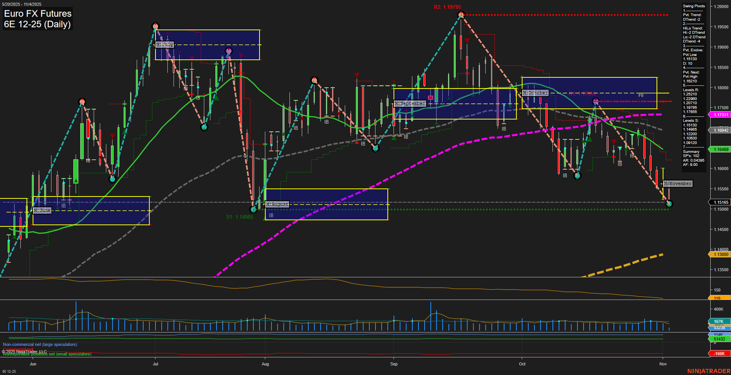Click the globe pivot marker near the November low

coord(669,204)
